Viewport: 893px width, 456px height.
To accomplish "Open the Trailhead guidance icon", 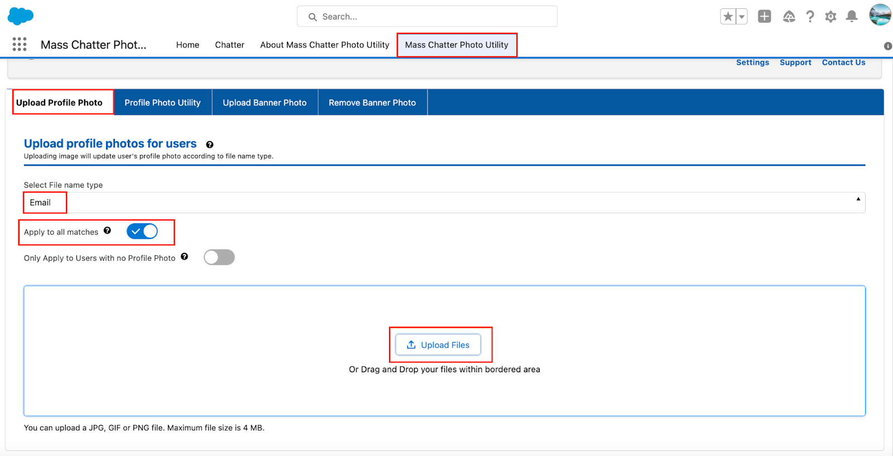I will [789, 17].
